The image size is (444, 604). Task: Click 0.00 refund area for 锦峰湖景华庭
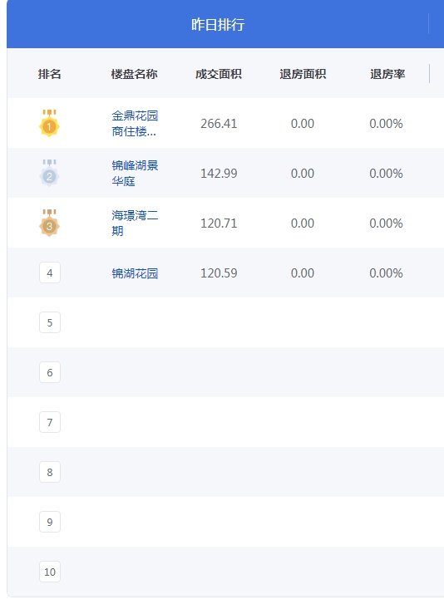303,174
